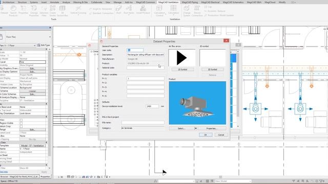The image size is (328, 184).
Task: Click the Properties... product button
Action: coord(212,128)
